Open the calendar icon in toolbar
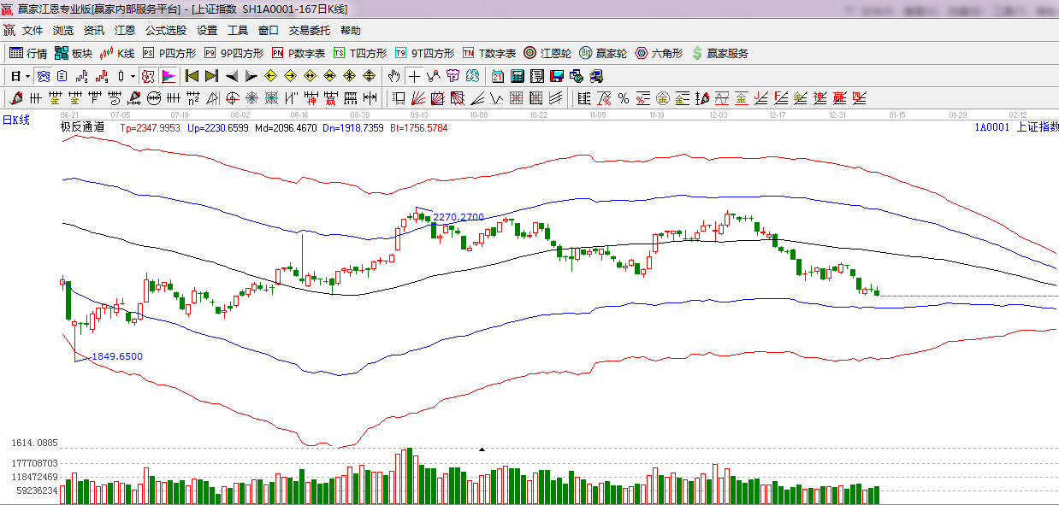The height and width of the screenshot is (505, 1059). point(497,76)
